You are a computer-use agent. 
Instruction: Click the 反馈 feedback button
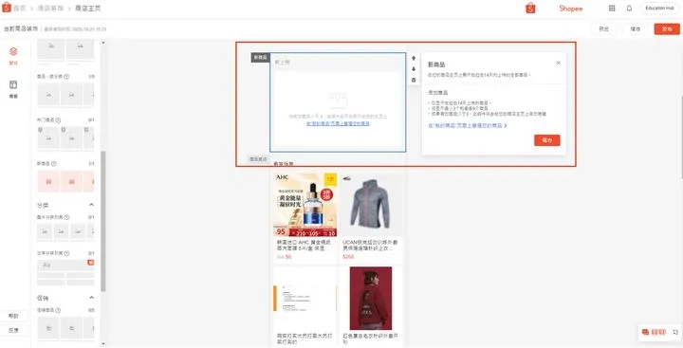click(x=13, y=330)
